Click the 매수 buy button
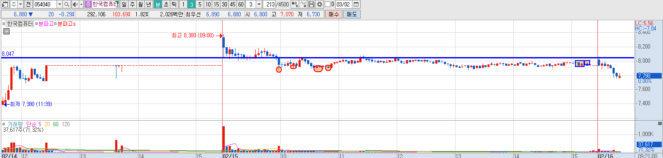This screenshot has width=663, height=158. point(333,14)
